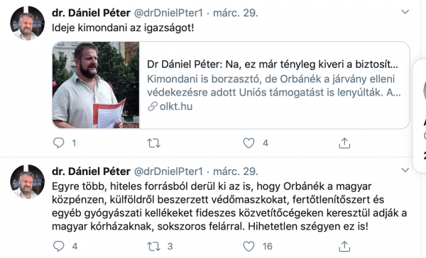Screen dimensions: 426x258
Task: Click the link card preview photo
Action: (96, 85)
